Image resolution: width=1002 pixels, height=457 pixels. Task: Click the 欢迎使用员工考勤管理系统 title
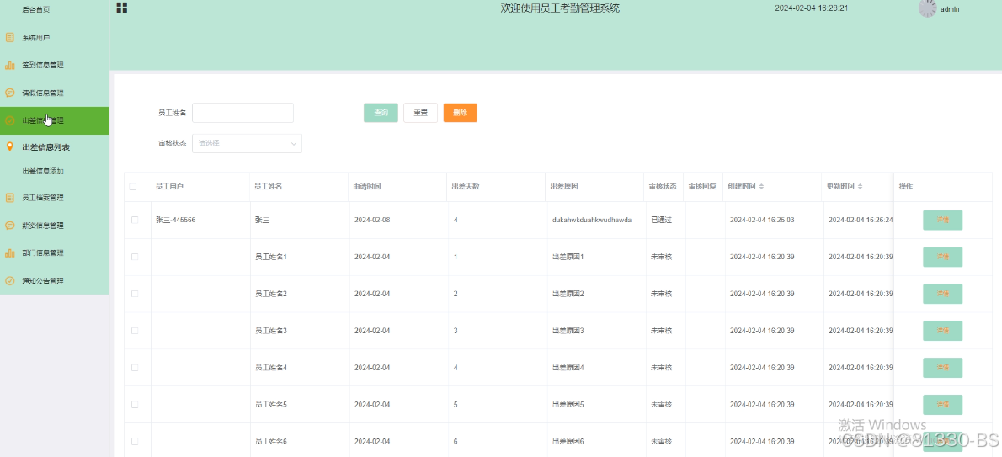point(560,8)
